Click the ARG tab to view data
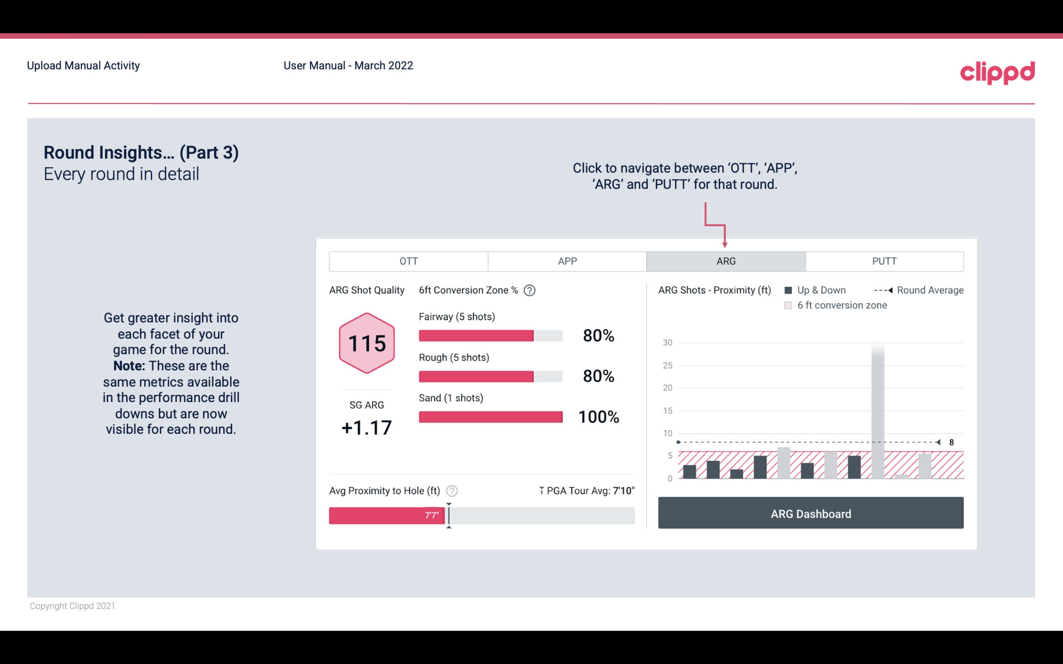1063x664 pixels. tap(724, 261)
